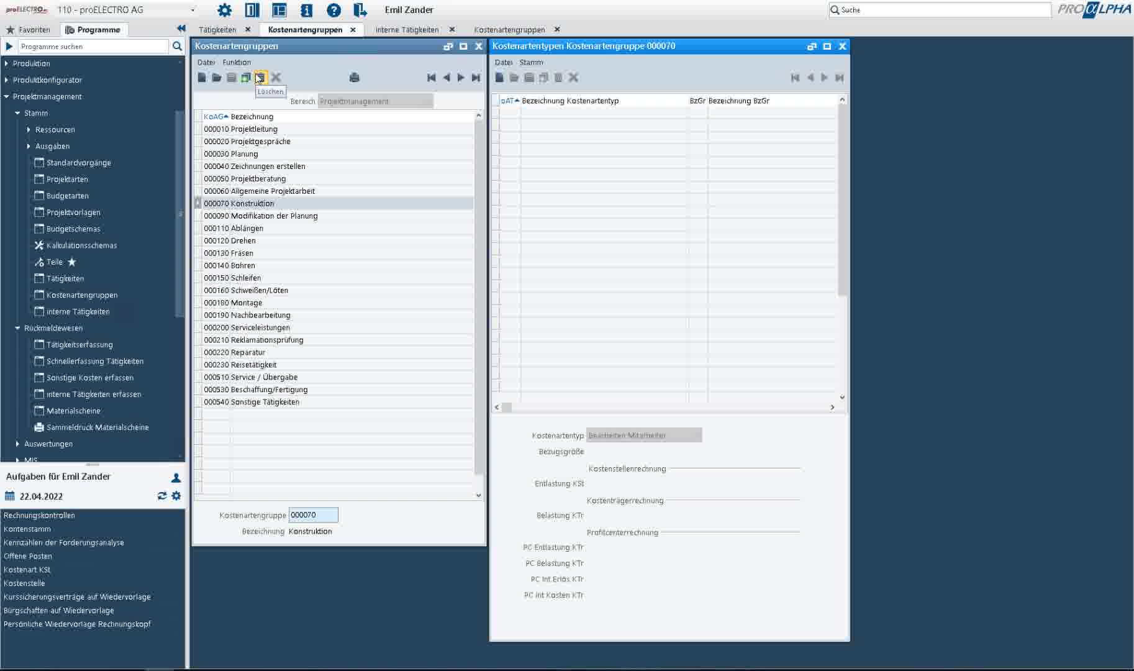Click the user icon in Aufgaben panel
Screen dimensions: 1134x671
176,477
